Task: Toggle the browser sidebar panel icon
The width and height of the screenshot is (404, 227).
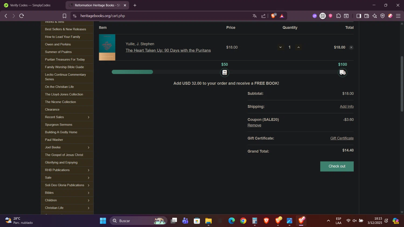Action: click(x=359, y=16)
